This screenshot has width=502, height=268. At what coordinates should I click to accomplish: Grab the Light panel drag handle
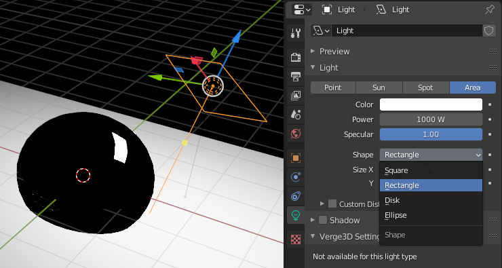493,67
